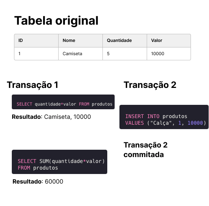Click the "Resultado: Camiseta, 10000" text
209x206 pixels.
51,117
